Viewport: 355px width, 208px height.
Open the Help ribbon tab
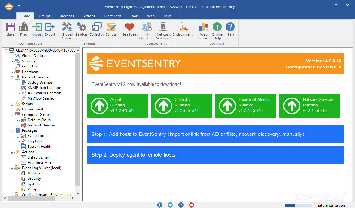click(167, 16)
